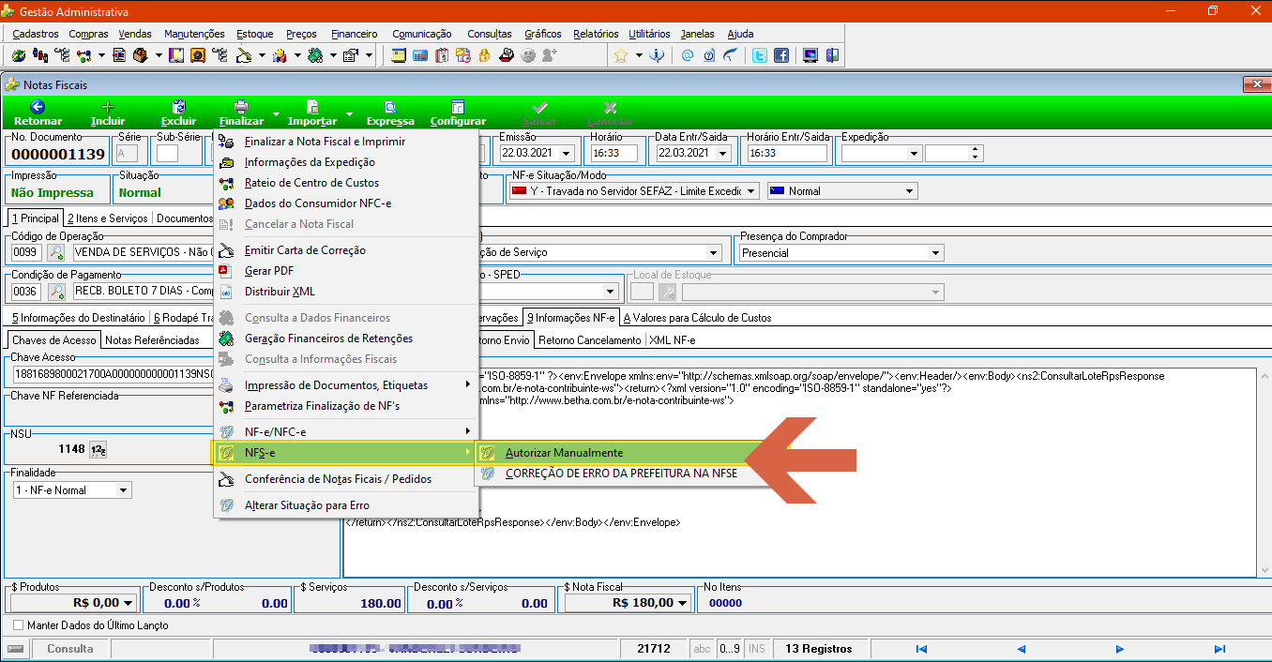Image resolution: width=1272 pixels, height=662 pixels.
Task: Click Expressa magnifier button
Action: coord(390,113)
